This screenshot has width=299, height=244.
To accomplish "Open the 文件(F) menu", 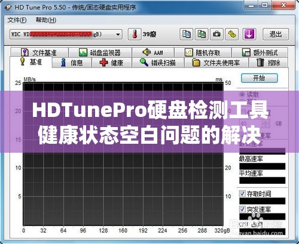I will pyautogui.click(x=17, y=20).
